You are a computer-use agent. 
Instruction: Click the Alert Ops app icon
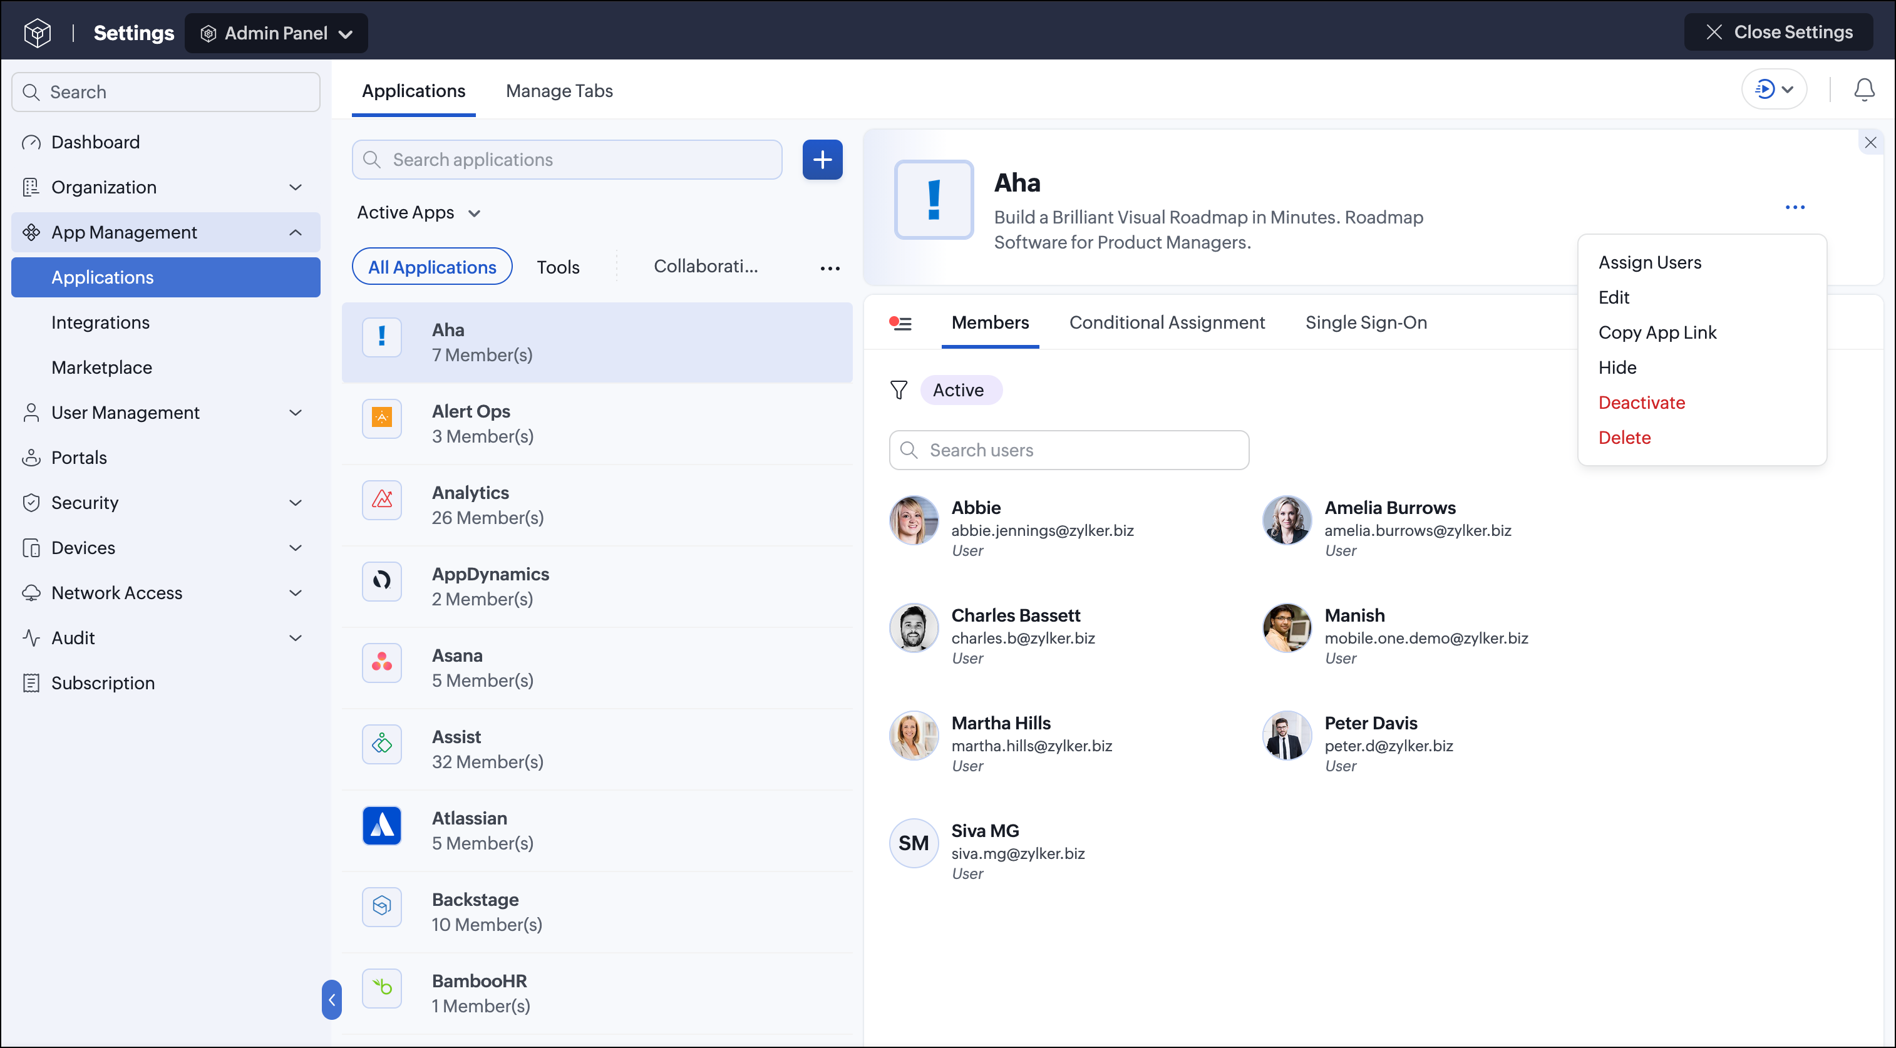382,418
